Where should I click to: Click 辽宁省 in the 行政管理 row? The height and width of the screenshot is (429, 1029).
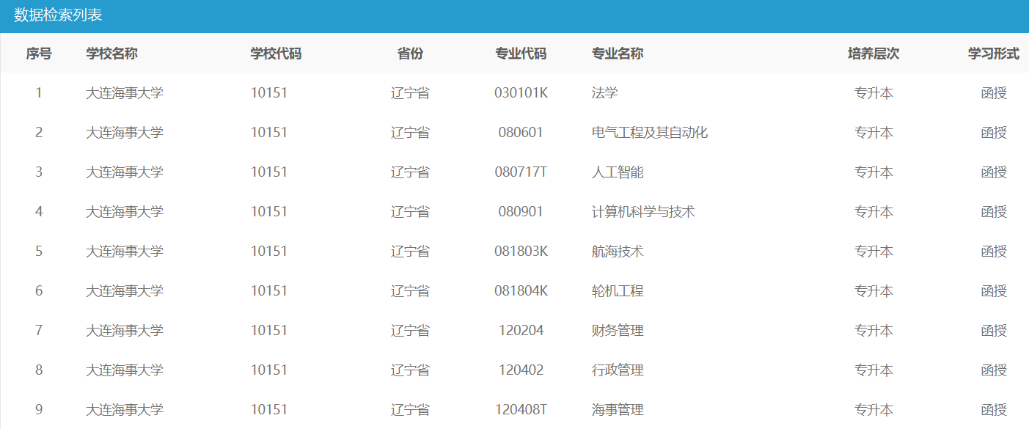coord(410,370)
